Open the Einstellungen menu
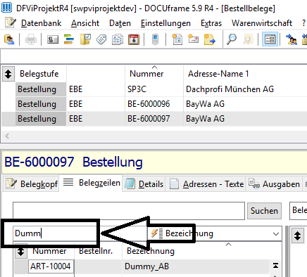This screenshot has height=277, width=307. click(165, 23)
